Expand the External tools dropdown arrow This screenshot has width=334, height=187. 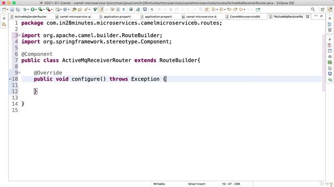[52, 9]
